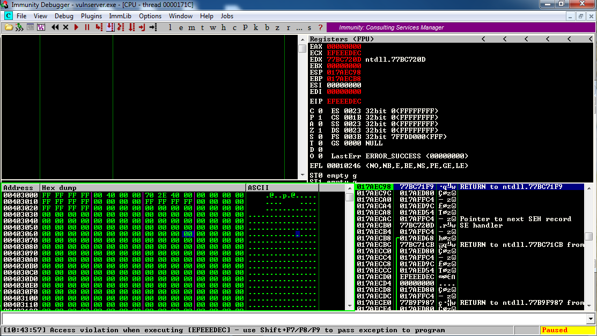Click the Step over toolbar icon
The image size is (597, 336).
(x=110, y=27)
